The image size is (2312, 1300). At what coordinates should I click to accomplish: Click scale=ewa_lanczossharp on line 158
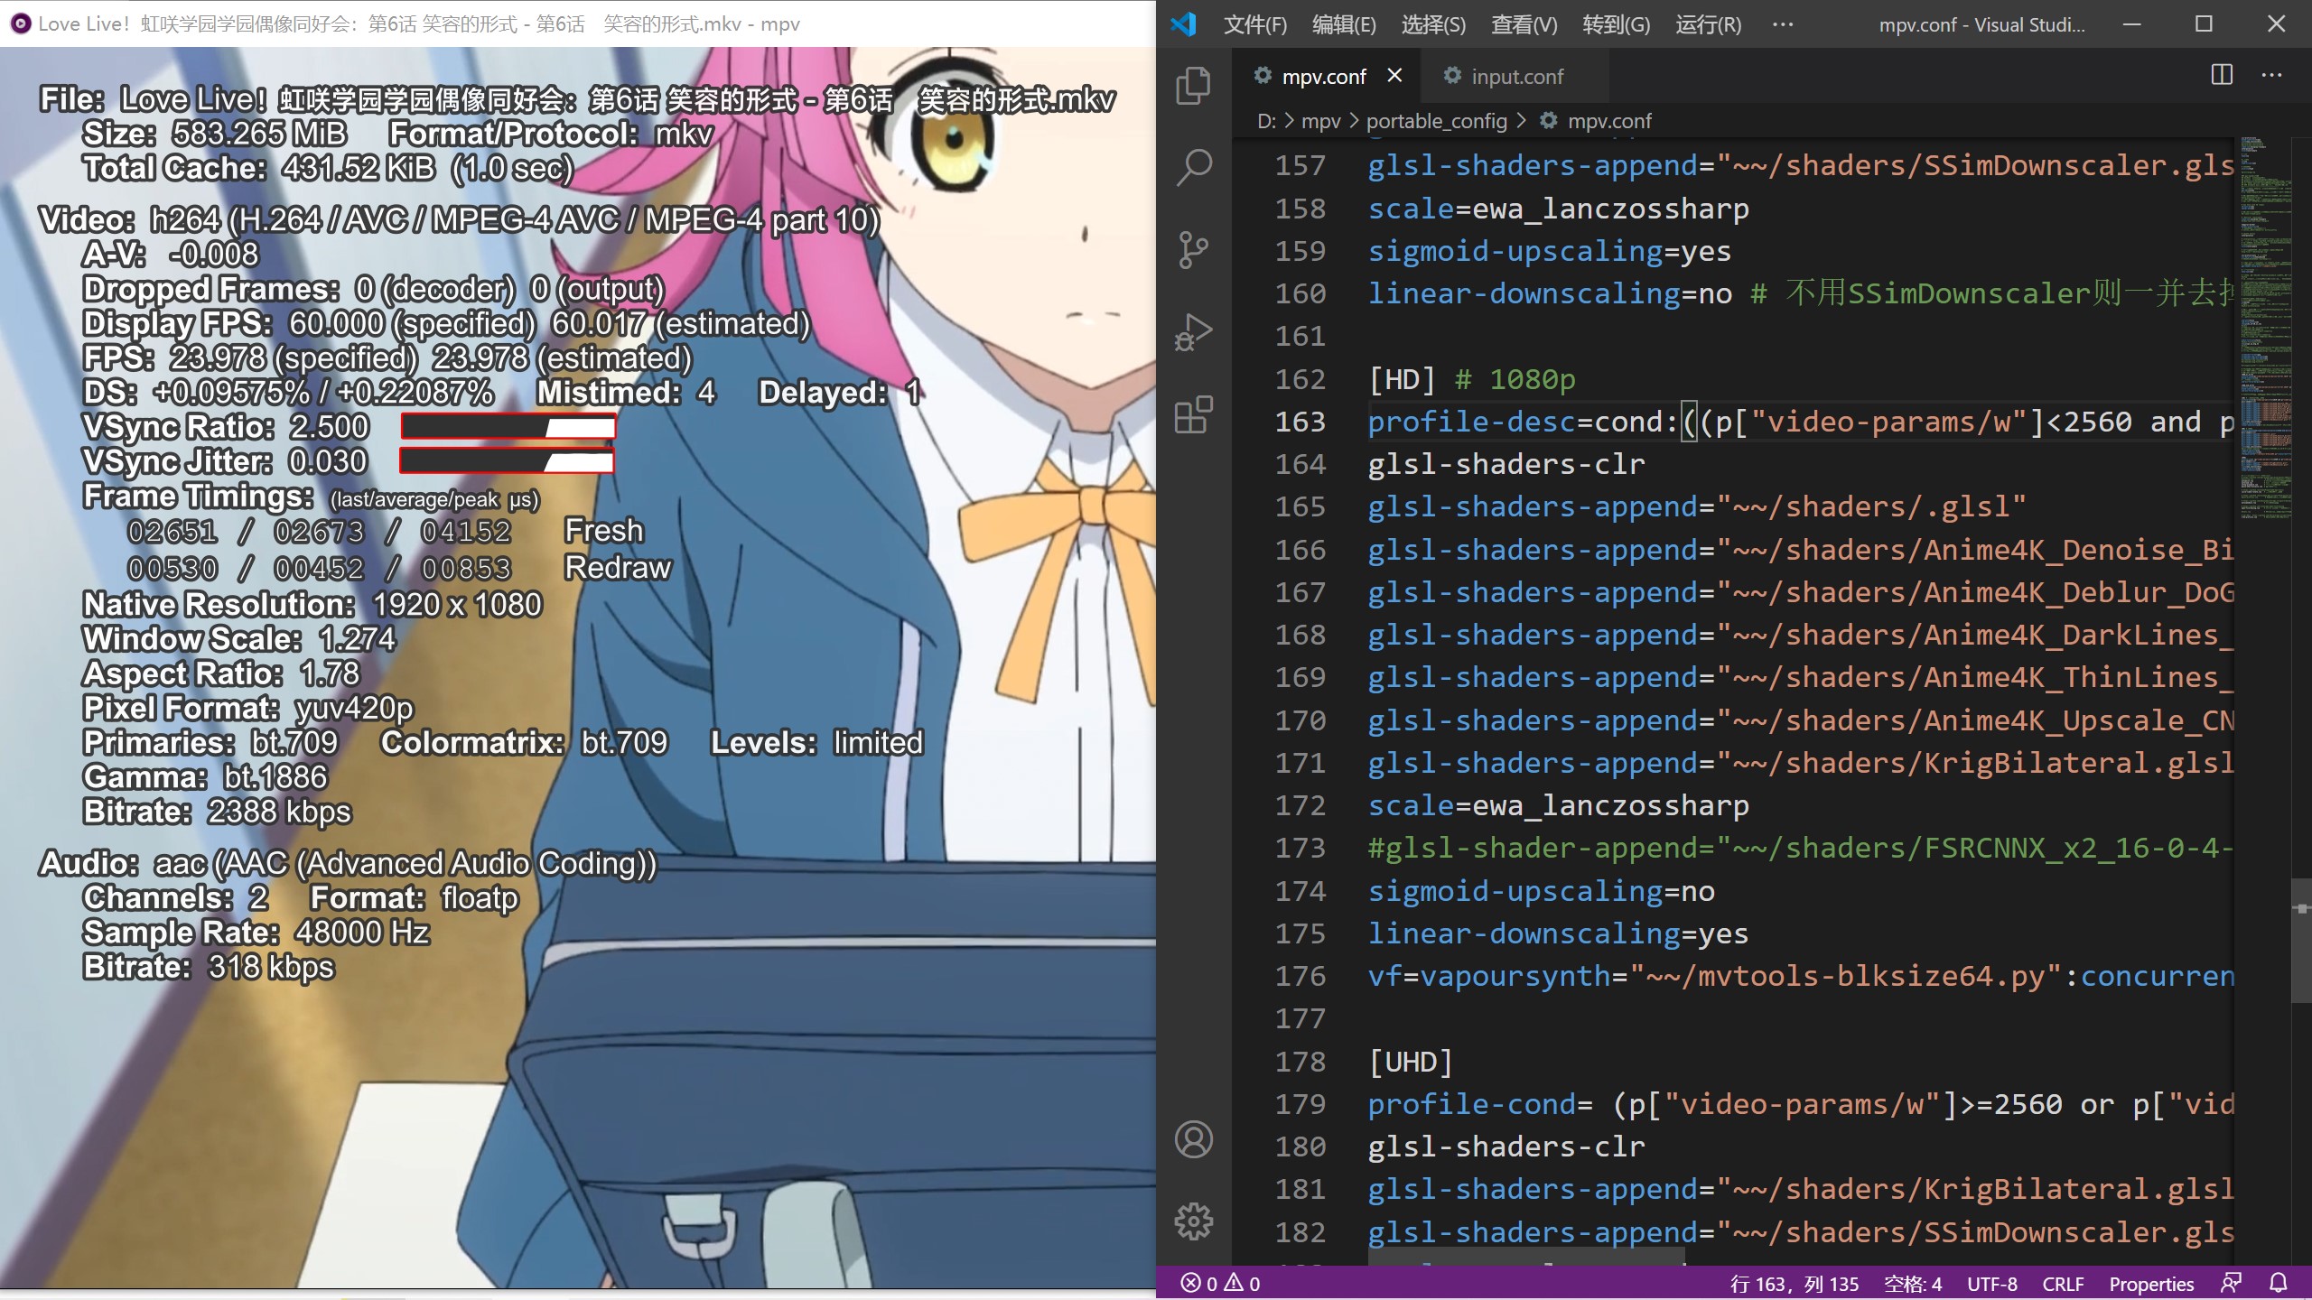tap(1558, 209)
